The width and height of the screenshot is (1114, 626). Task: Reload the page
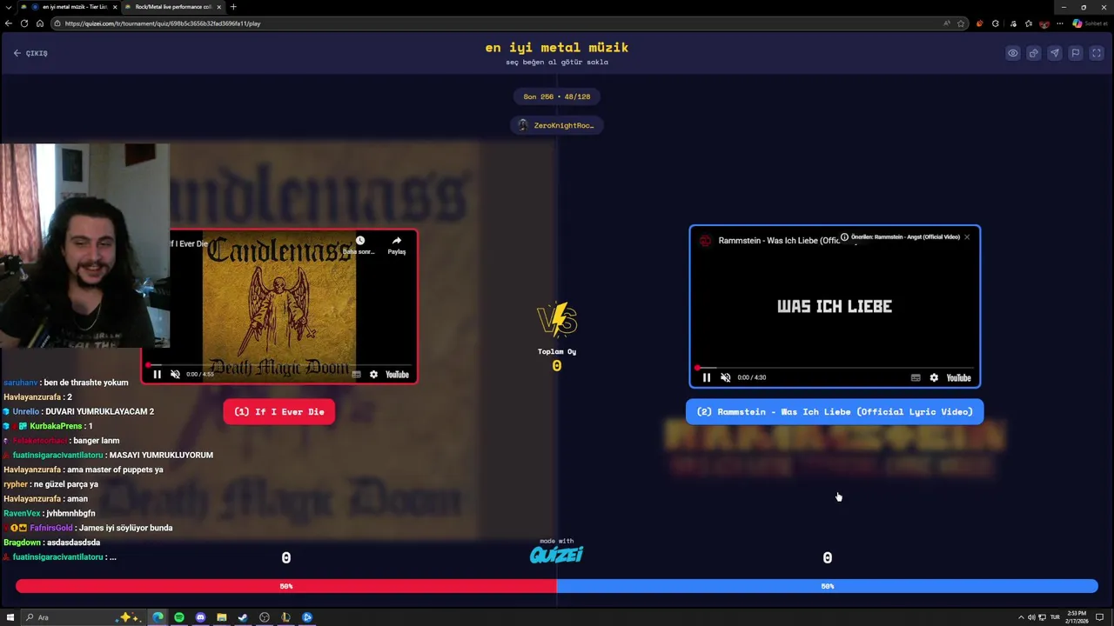(x=24, y=23)
